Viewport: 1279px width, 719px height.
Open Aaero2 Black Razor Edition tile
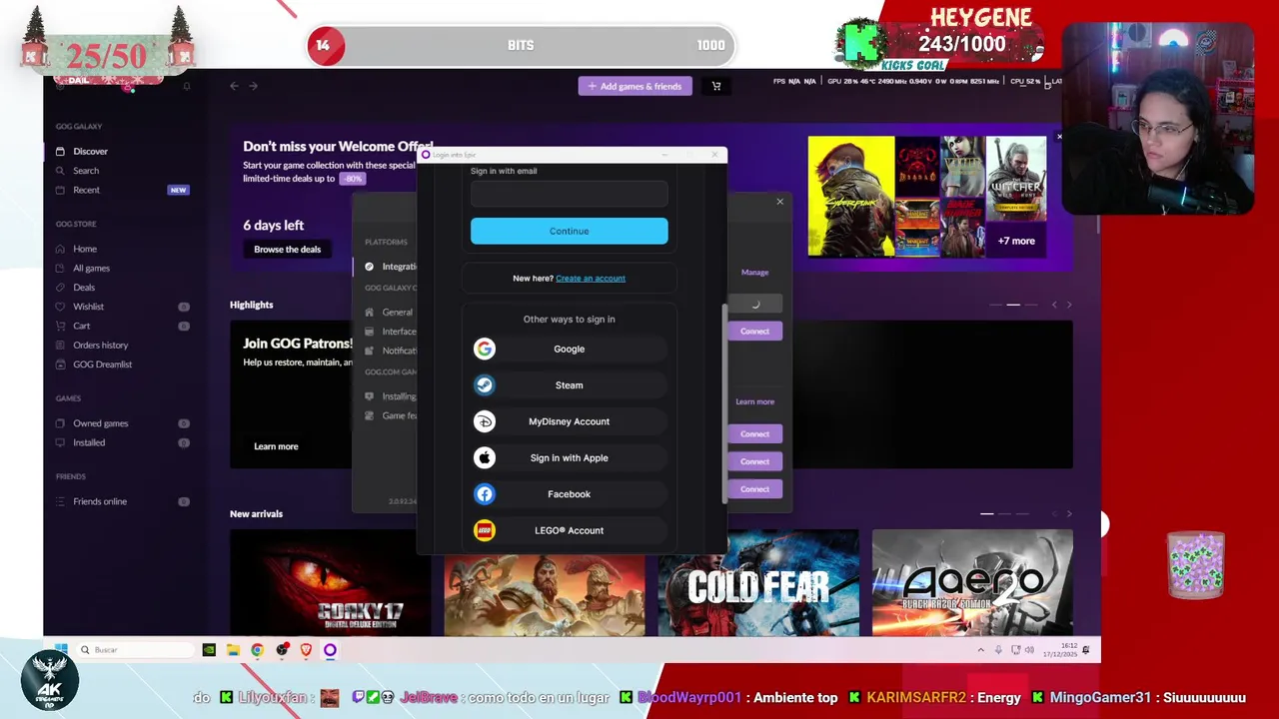(x=972, y=583)
